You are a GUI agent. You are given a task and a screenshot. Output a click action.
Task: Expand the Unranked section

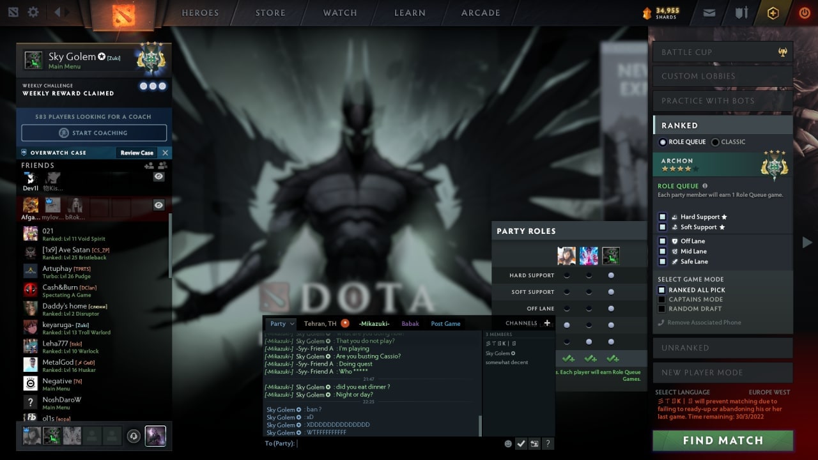point(723,348)
